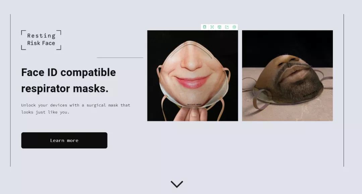Click the Learn more button

(64, 140)
